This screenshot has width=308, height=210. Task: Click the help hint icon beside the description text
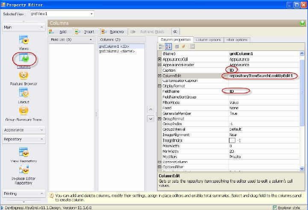coord(51,195)
